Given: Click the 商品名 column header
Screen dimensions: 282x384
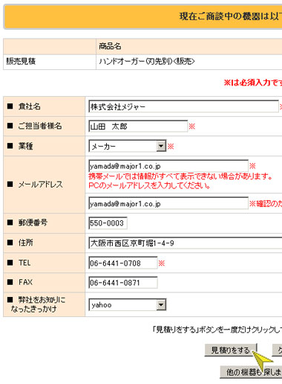Looking at the screenshot, I should (110, 46).
